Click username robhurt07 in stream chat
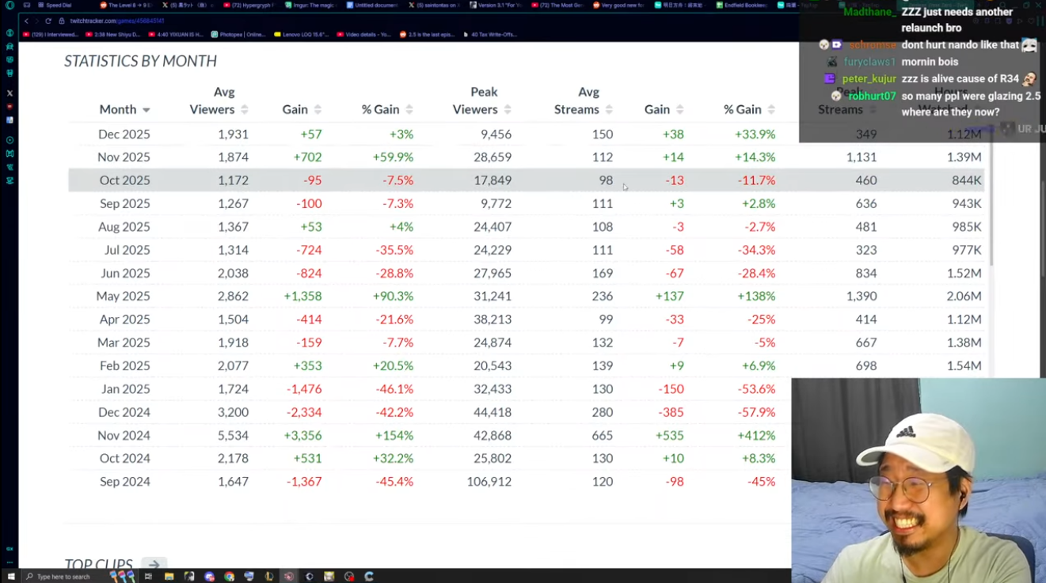Image resolution: width=1046 pixels, height=583 pixels. coord(873,96)
